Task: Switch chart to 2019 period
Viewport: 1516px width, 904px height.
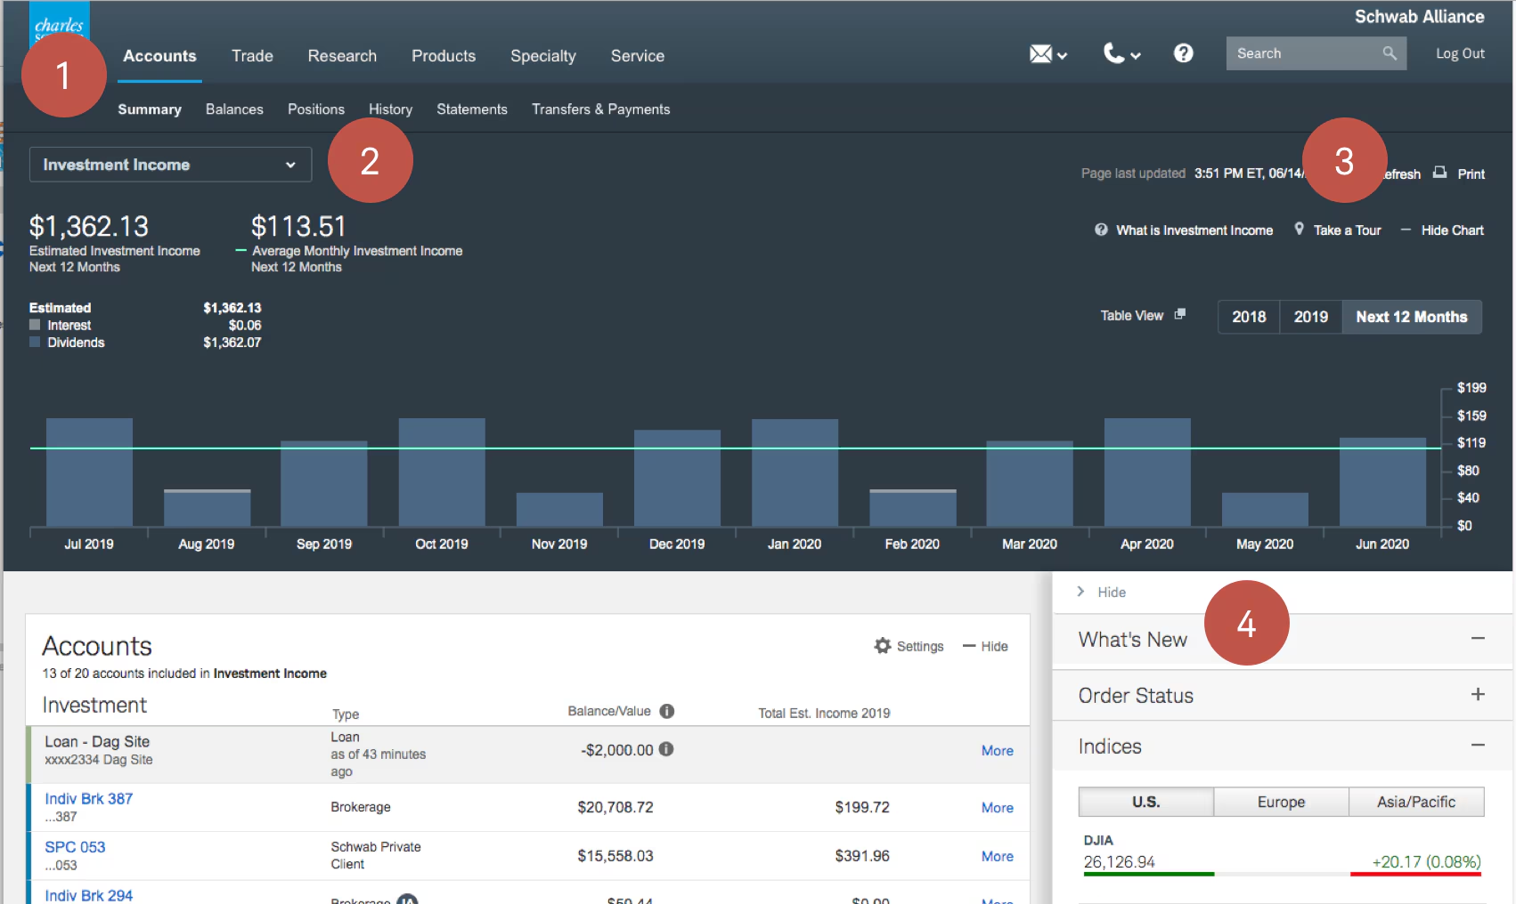Action: 1310,317
